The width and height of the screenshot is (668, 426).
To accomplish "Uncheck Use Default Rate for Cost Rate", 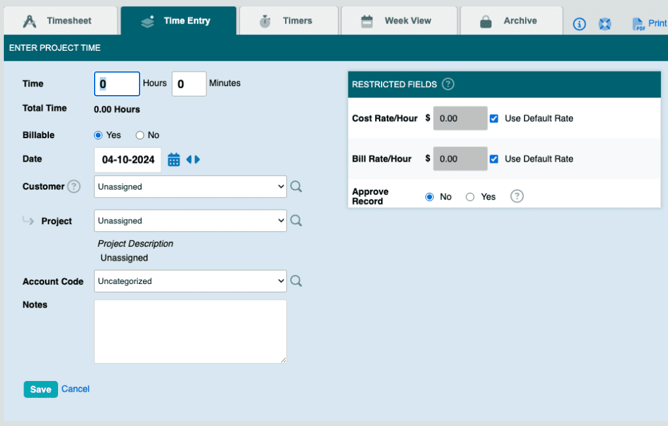I will (x=494, y=119).
